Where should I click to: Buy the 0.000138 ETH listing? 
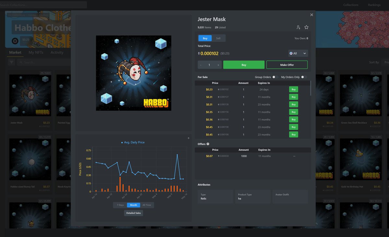pyautogui.click(x=293, y=104)
